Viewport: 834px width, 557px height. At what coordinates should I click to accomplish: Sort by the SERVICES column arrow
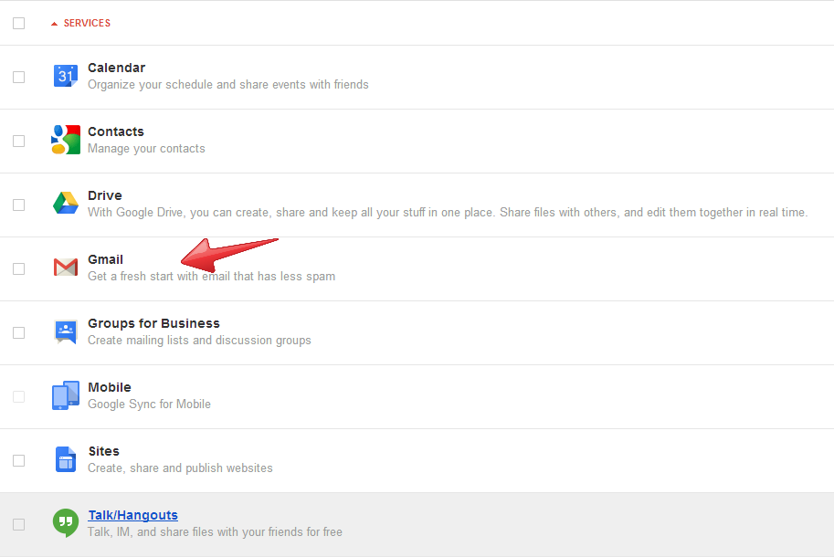(54, 24)
